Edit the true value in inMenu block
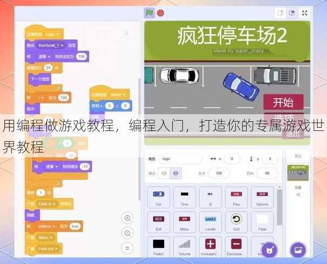Screen dimensions: 327x264 (x=75, y=226)
